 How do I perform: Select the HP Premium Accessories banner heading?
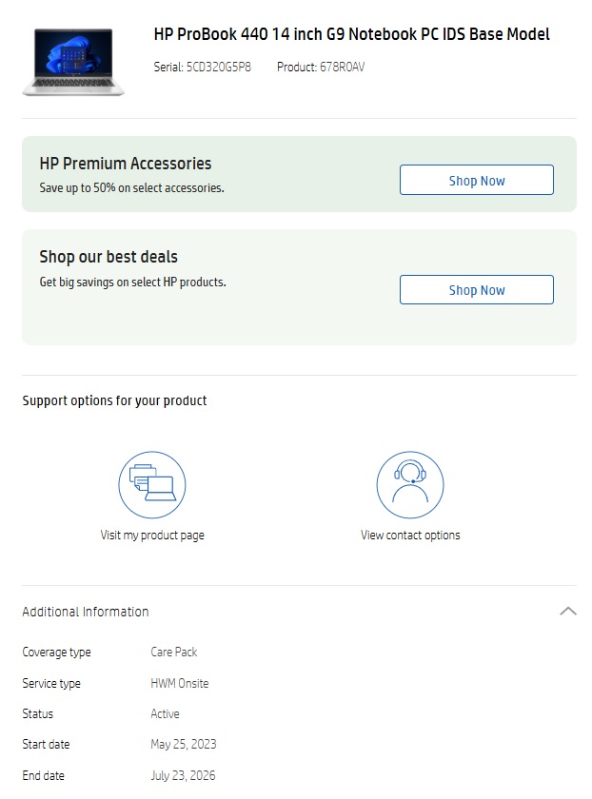coord(126,164)
